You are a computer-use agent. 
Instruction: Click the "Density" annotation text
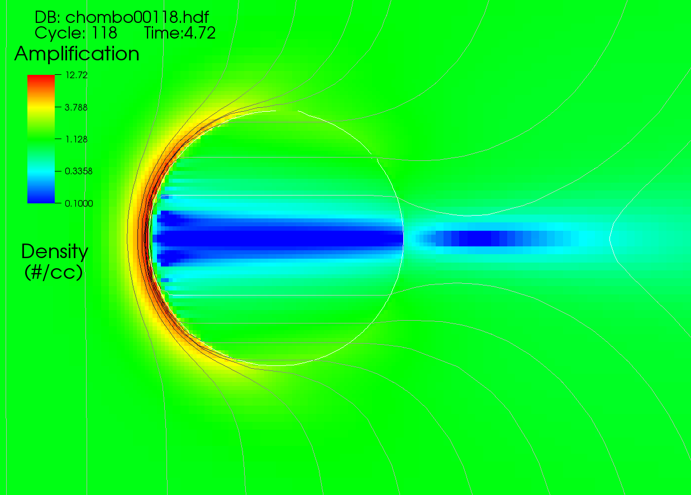click(55, 252)
